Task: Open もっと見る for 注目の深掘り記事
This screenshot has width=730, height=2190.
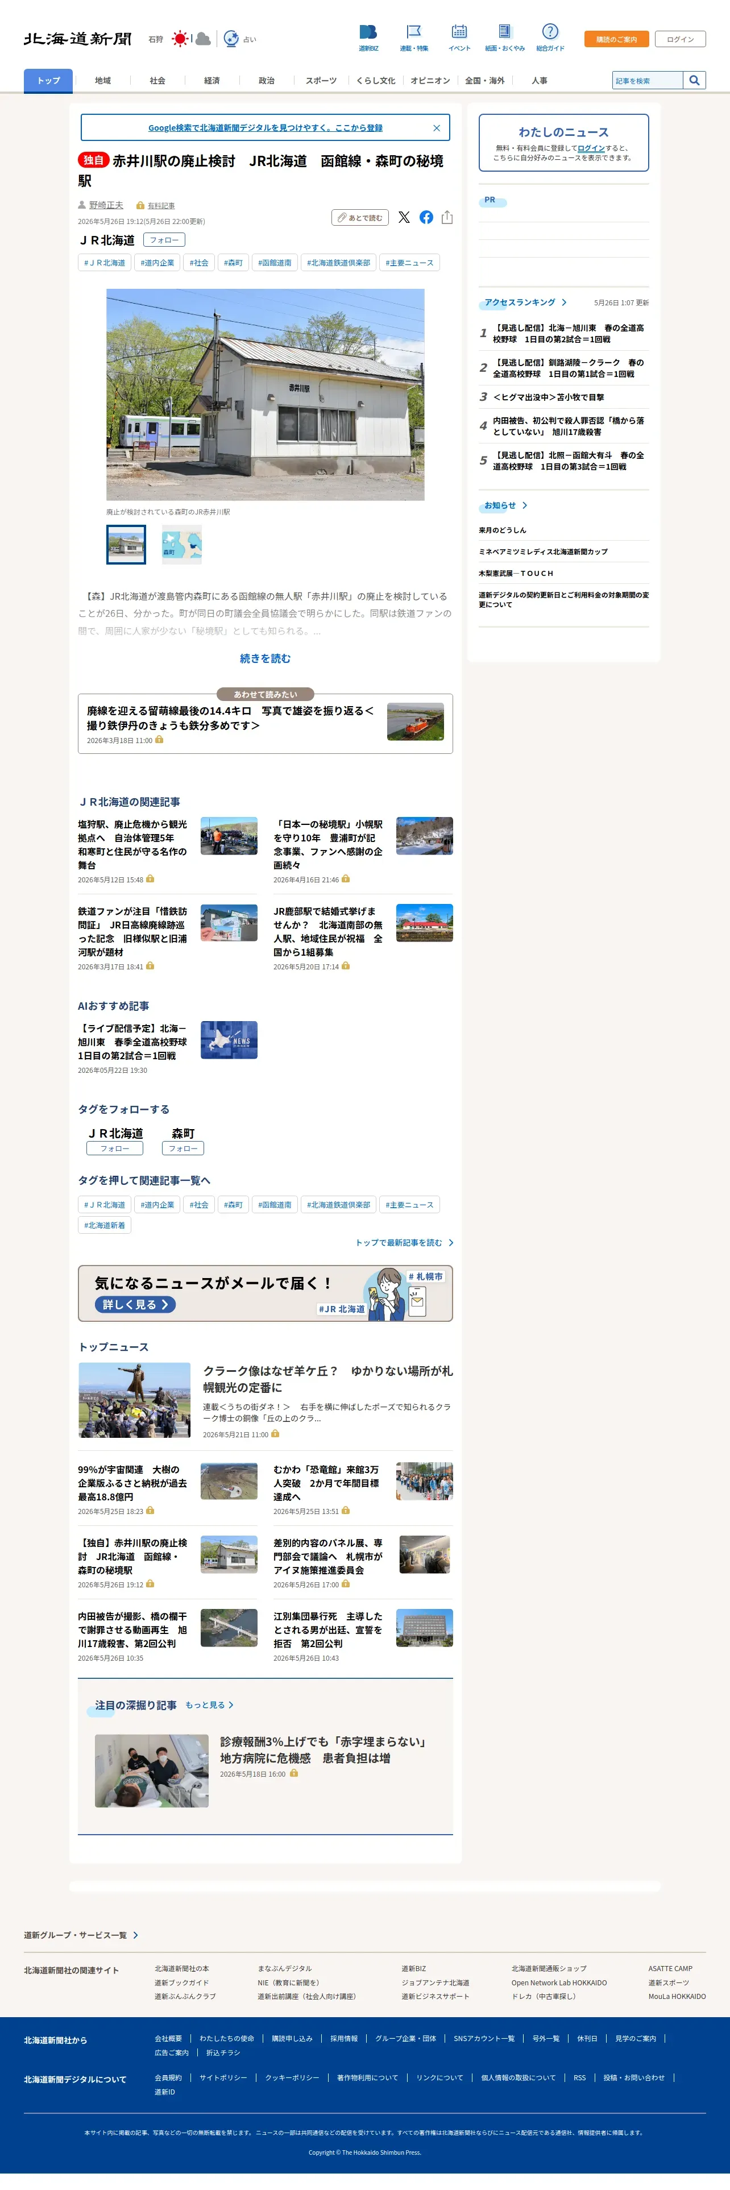Action: (209, 1704)
